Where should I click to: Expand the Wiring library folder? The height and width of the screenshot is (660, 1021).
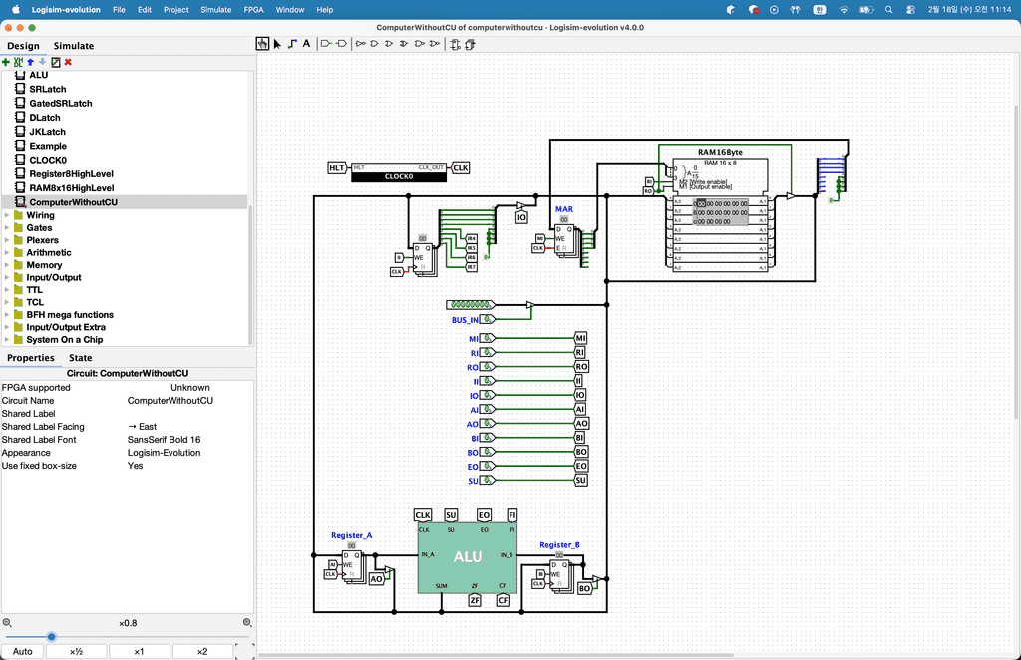point(8,215)
